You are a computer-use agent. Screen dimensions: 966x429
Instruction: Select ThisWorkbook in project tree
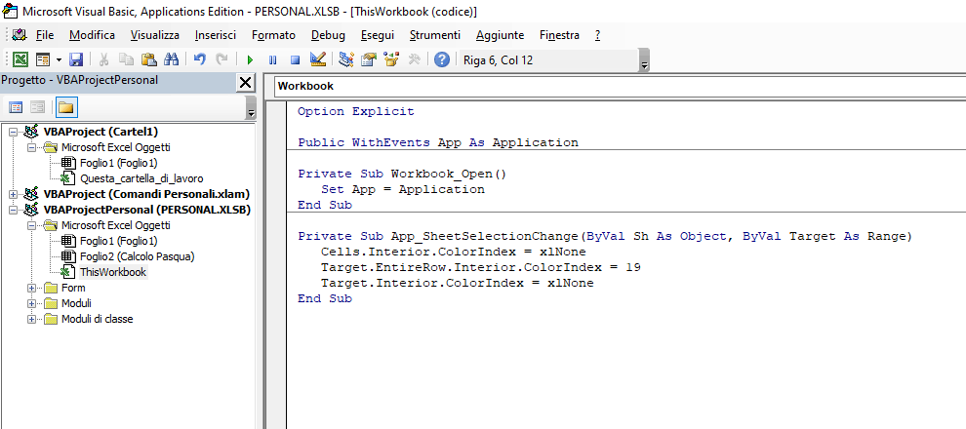[x=113, y=272]
